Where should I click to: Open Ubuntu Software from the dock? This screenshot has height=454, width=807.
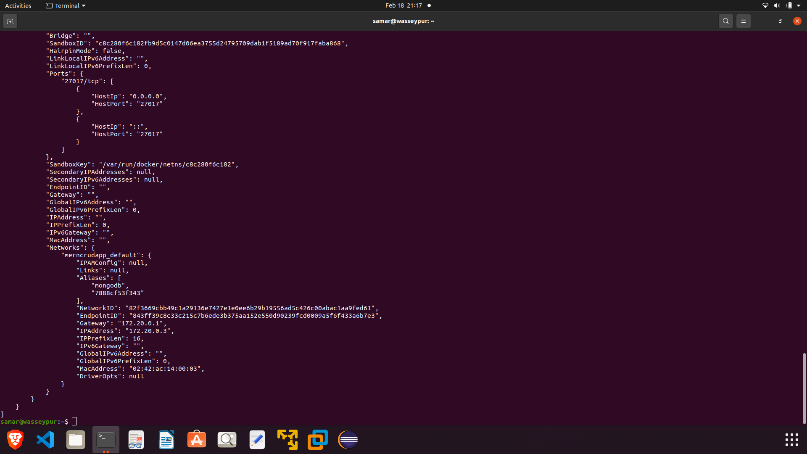pyautogui.click(x=197, y=440)
